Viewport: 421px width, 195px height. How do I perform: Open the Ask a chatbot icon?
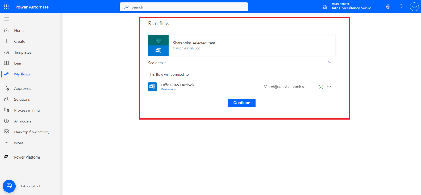click(x=9, y=186)
